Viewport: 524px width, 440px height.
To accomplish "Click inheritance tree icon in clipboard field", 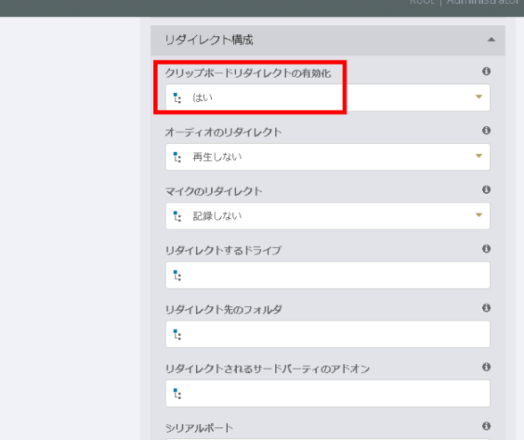I will coord(177,98).
